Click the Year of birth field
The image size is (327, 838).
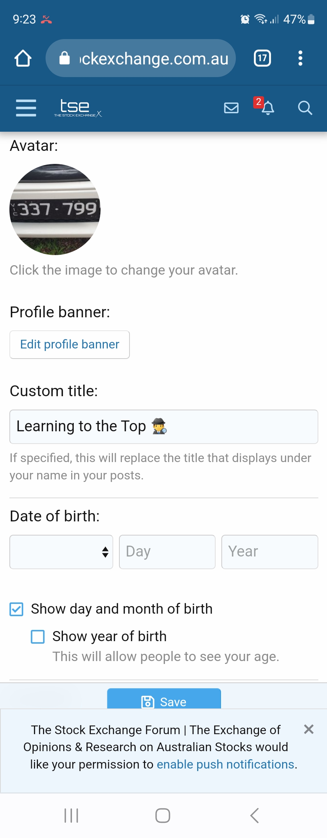point(269,552)
